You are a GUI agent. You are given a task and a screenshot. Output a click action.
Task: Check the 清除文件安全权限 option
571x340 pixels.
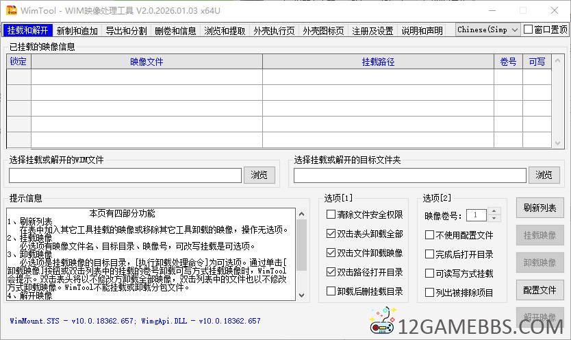click(x=331, y=215)
